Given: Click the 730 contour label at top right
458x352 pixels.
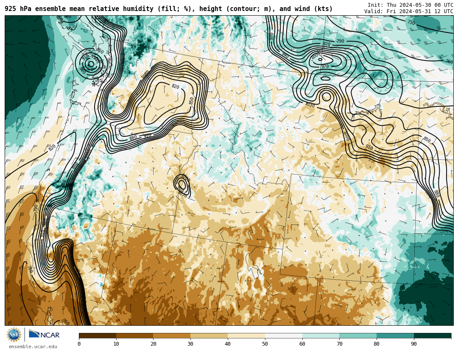Looking at the screenshot, I should (411, 22).
